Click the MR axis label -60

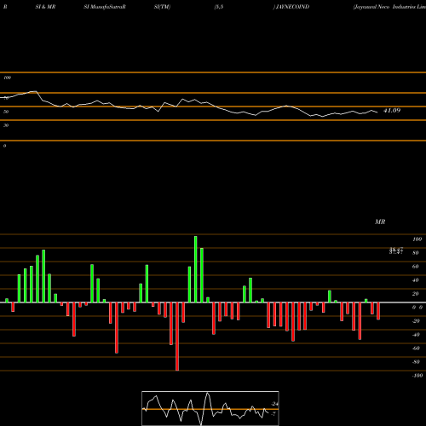416,348
